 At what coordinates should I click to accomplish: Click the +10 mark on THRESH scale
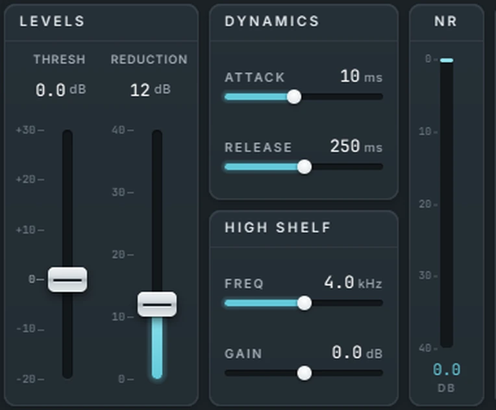coord(30,230)
